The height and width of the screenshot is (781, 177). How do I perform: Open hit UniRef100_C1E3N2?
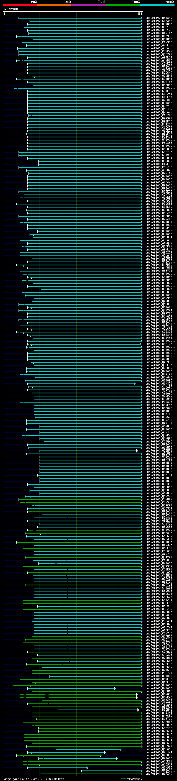(x=158, y=21)
